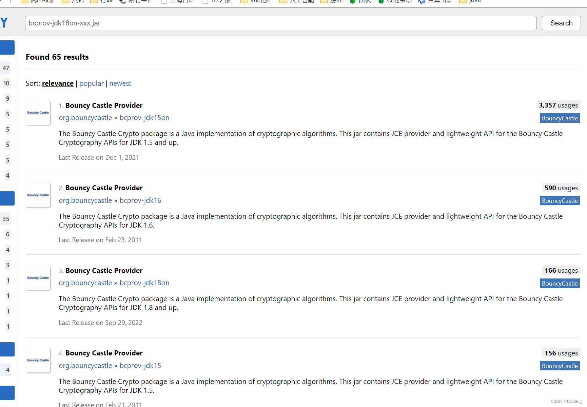The image size is (587, 407).
Task: Click the "我的宝塔" bookmark icon
Action: [381, 1]
